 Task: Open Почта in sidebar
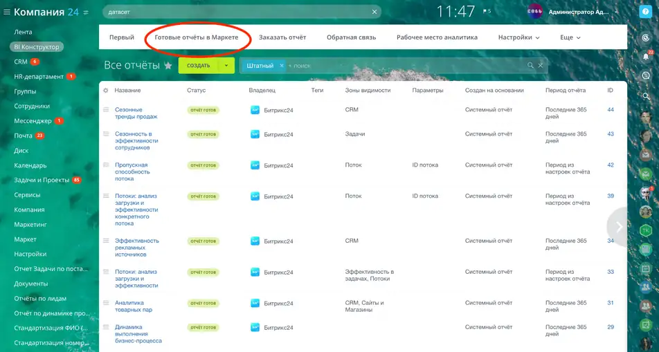pyautogui.click(x=23, y=136)
